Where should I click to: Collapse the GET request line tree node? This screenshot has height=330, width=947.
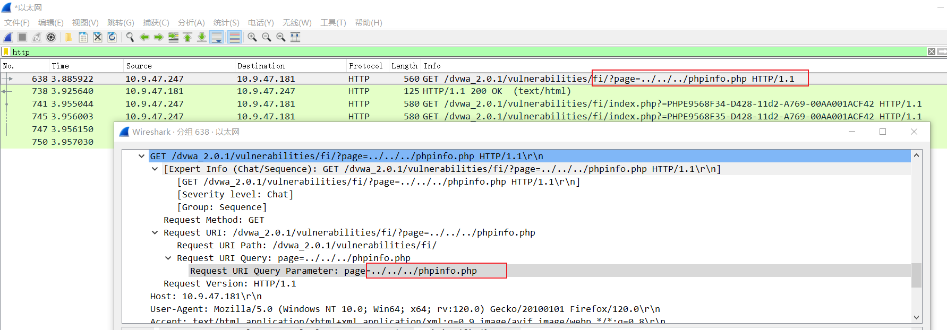pyautogui.click(x=141, y=156)
